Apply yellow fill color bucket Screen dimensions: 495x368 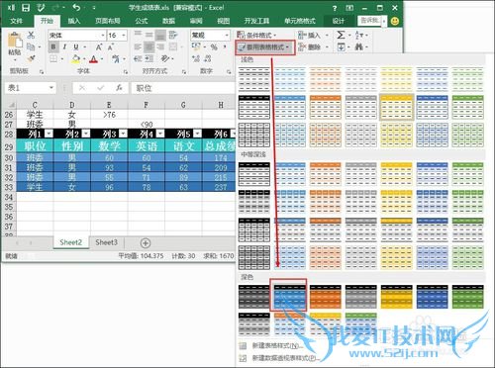point(76,59)
